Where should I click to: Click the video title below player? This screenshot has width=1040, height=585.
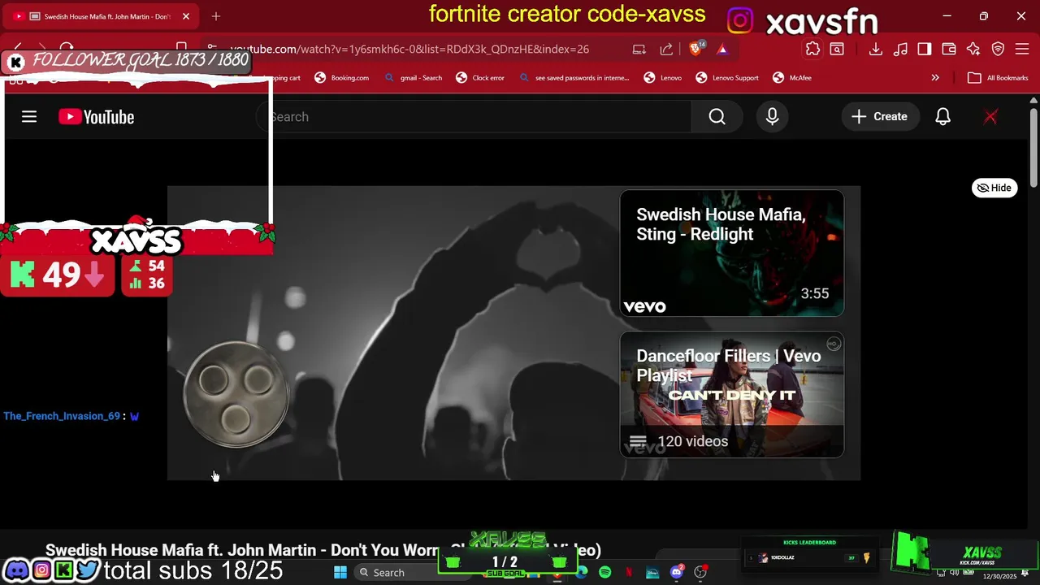(x=323, y=550)
